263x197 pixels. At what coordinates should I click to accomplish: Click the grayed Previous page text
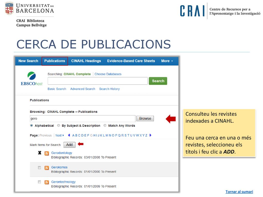[45, 135]
